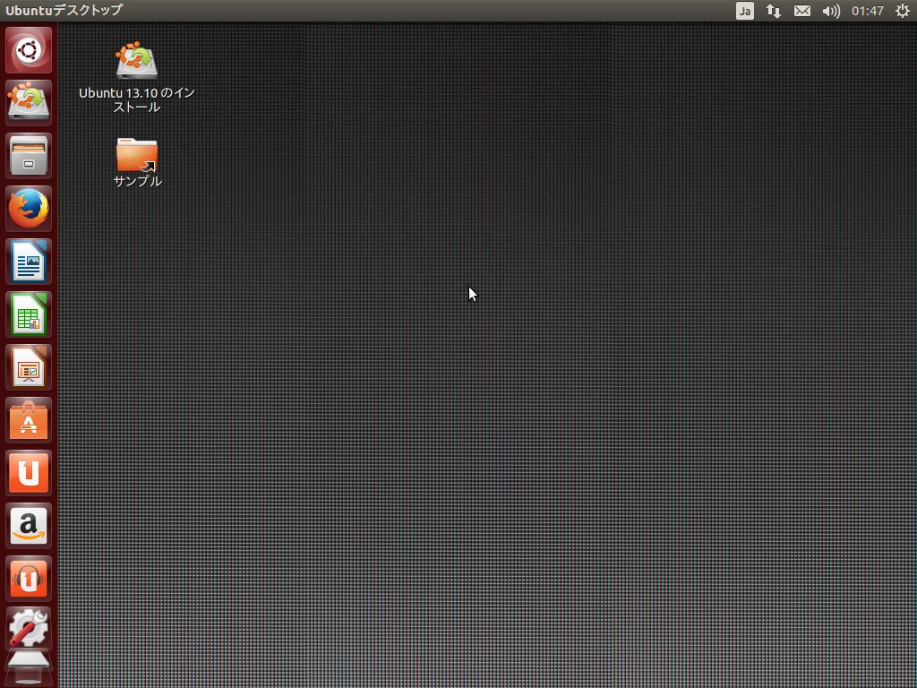
Task: Select the Ubuntu 13.10 install desktop icon
Action: (x=137, y=63)
